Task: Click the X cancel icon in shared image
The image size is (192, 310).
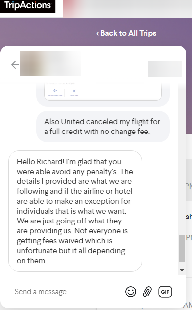Action: (x=74, y=91)
